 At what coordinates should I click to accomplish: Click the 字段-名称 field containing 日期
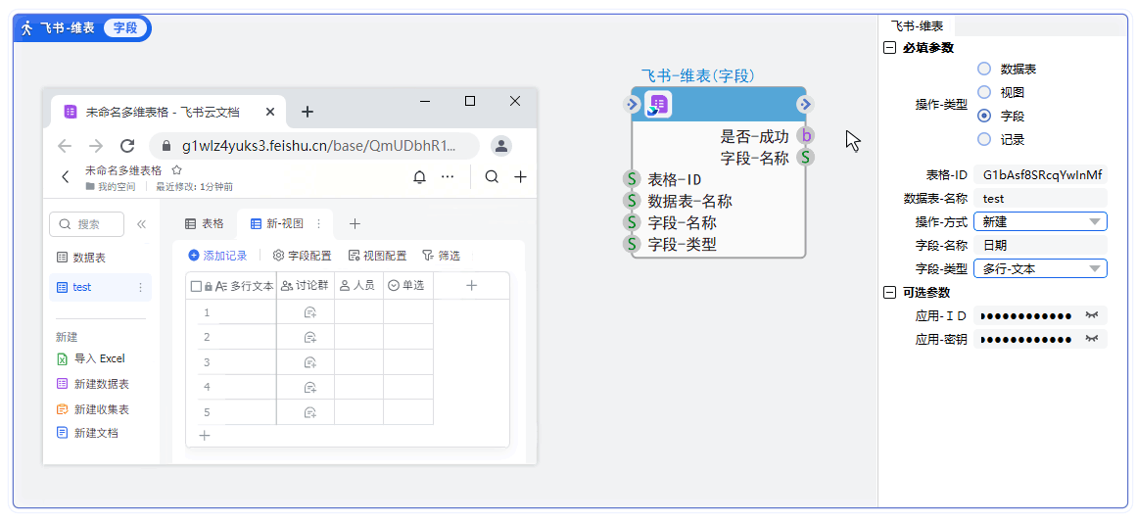(x=1040, y=245)
